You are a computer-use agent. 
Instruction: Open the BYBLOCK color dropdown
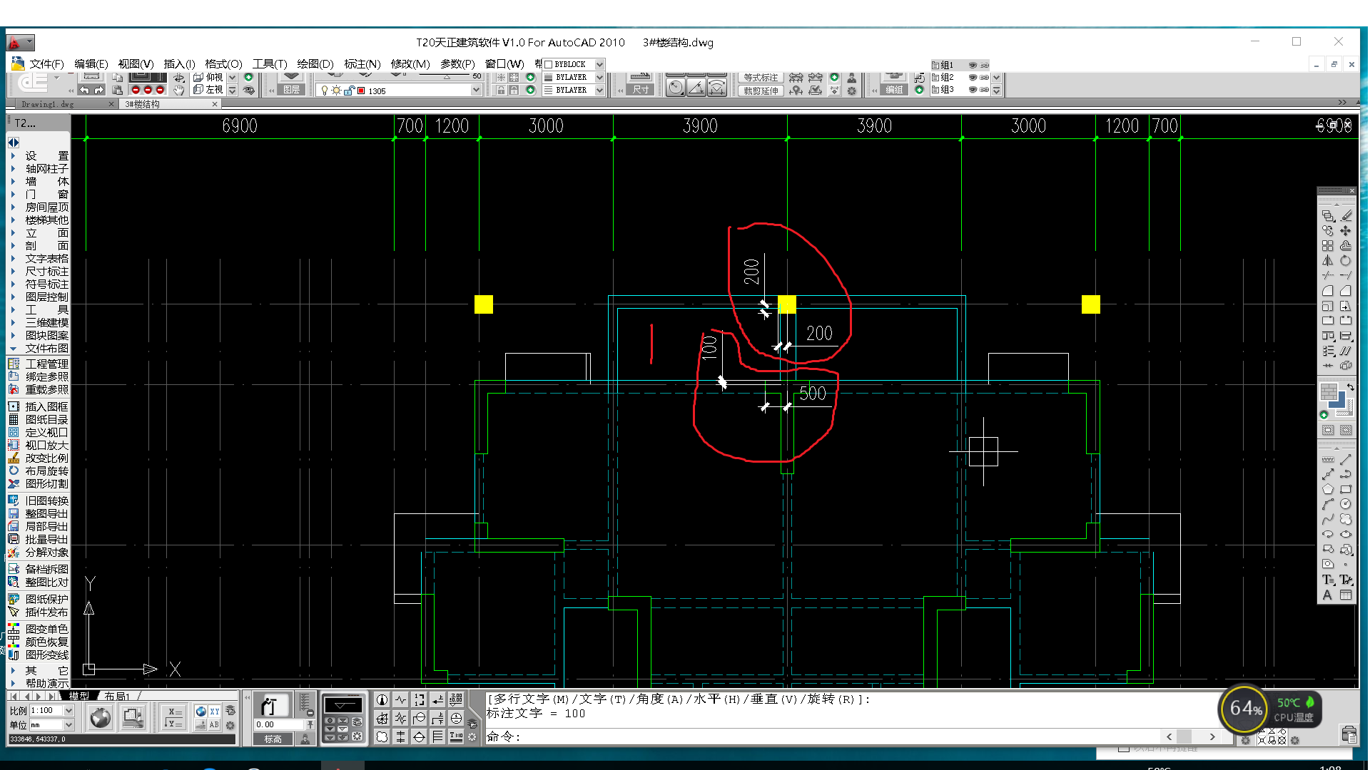[x=599, y=64]
